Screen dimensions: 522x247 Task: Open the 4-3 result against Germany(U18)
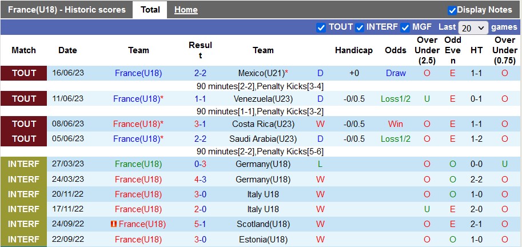pyautogui.click(x=200, y=180)
